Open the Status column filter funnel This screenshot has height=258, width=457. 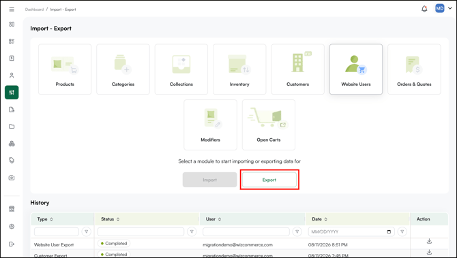192,231
